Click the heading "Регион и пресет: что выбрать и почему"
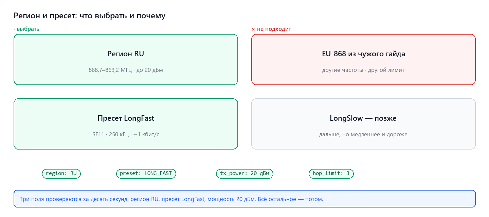This screenshot has height=217, width=489. pos(89,16)
